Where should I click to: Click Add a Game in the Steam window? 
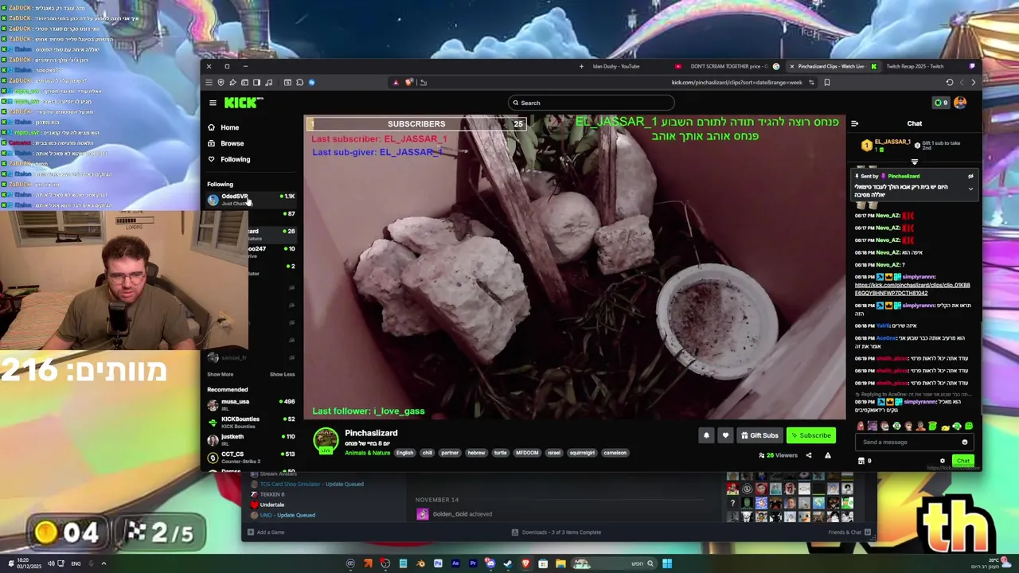266,532
